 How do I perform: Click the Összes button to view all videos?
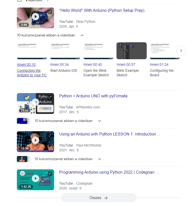click(99, 198)
